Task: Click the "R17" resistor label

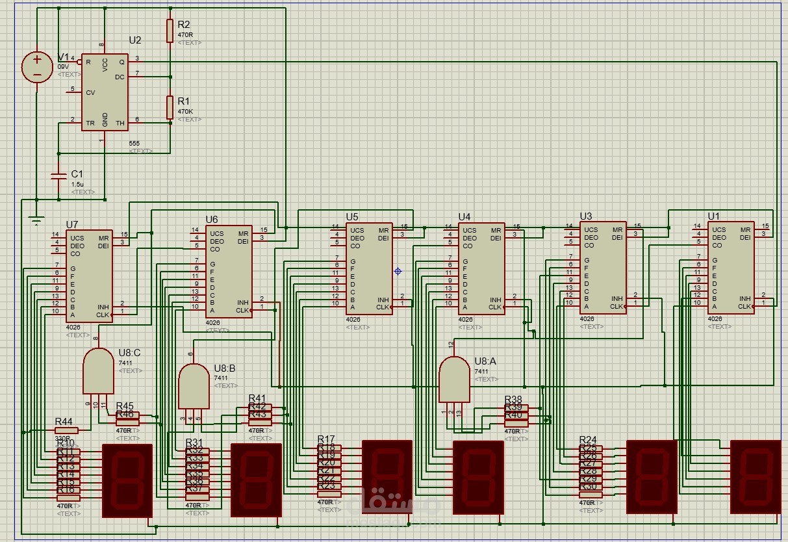Action: click(326, 440)
